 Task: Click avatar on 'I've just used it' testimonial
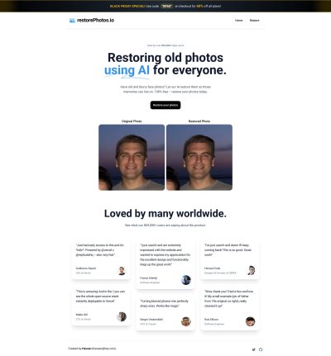coord(251,270)
